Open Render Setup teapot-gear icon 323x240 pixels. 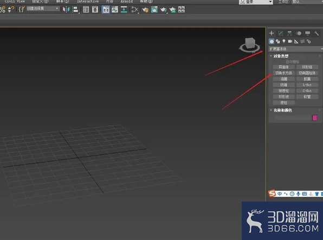(145, 9)
